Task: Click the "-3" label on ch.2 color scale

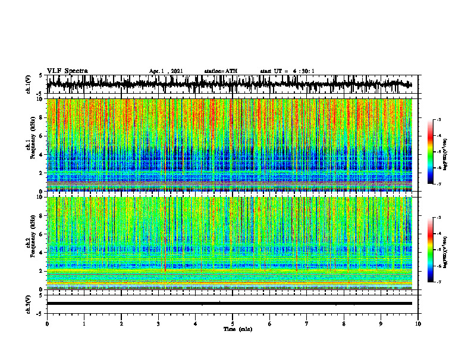Action: point(439,218)
